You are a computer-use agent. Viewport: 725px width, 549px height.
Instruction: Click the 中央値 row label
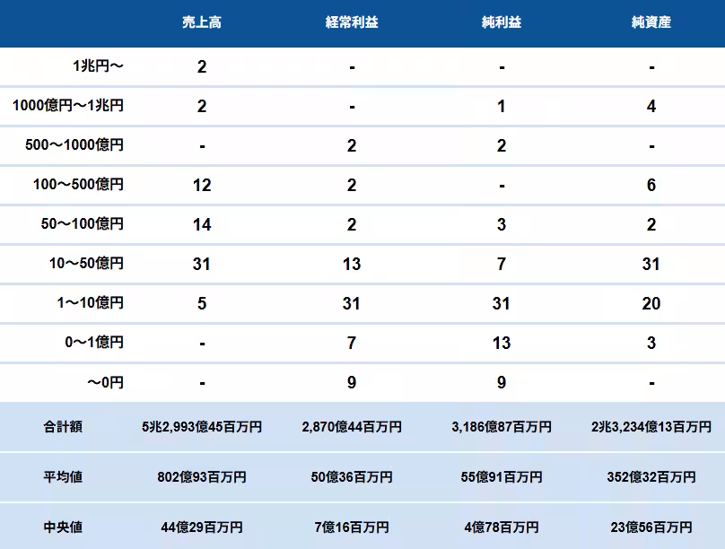click(x=63, y=527)
